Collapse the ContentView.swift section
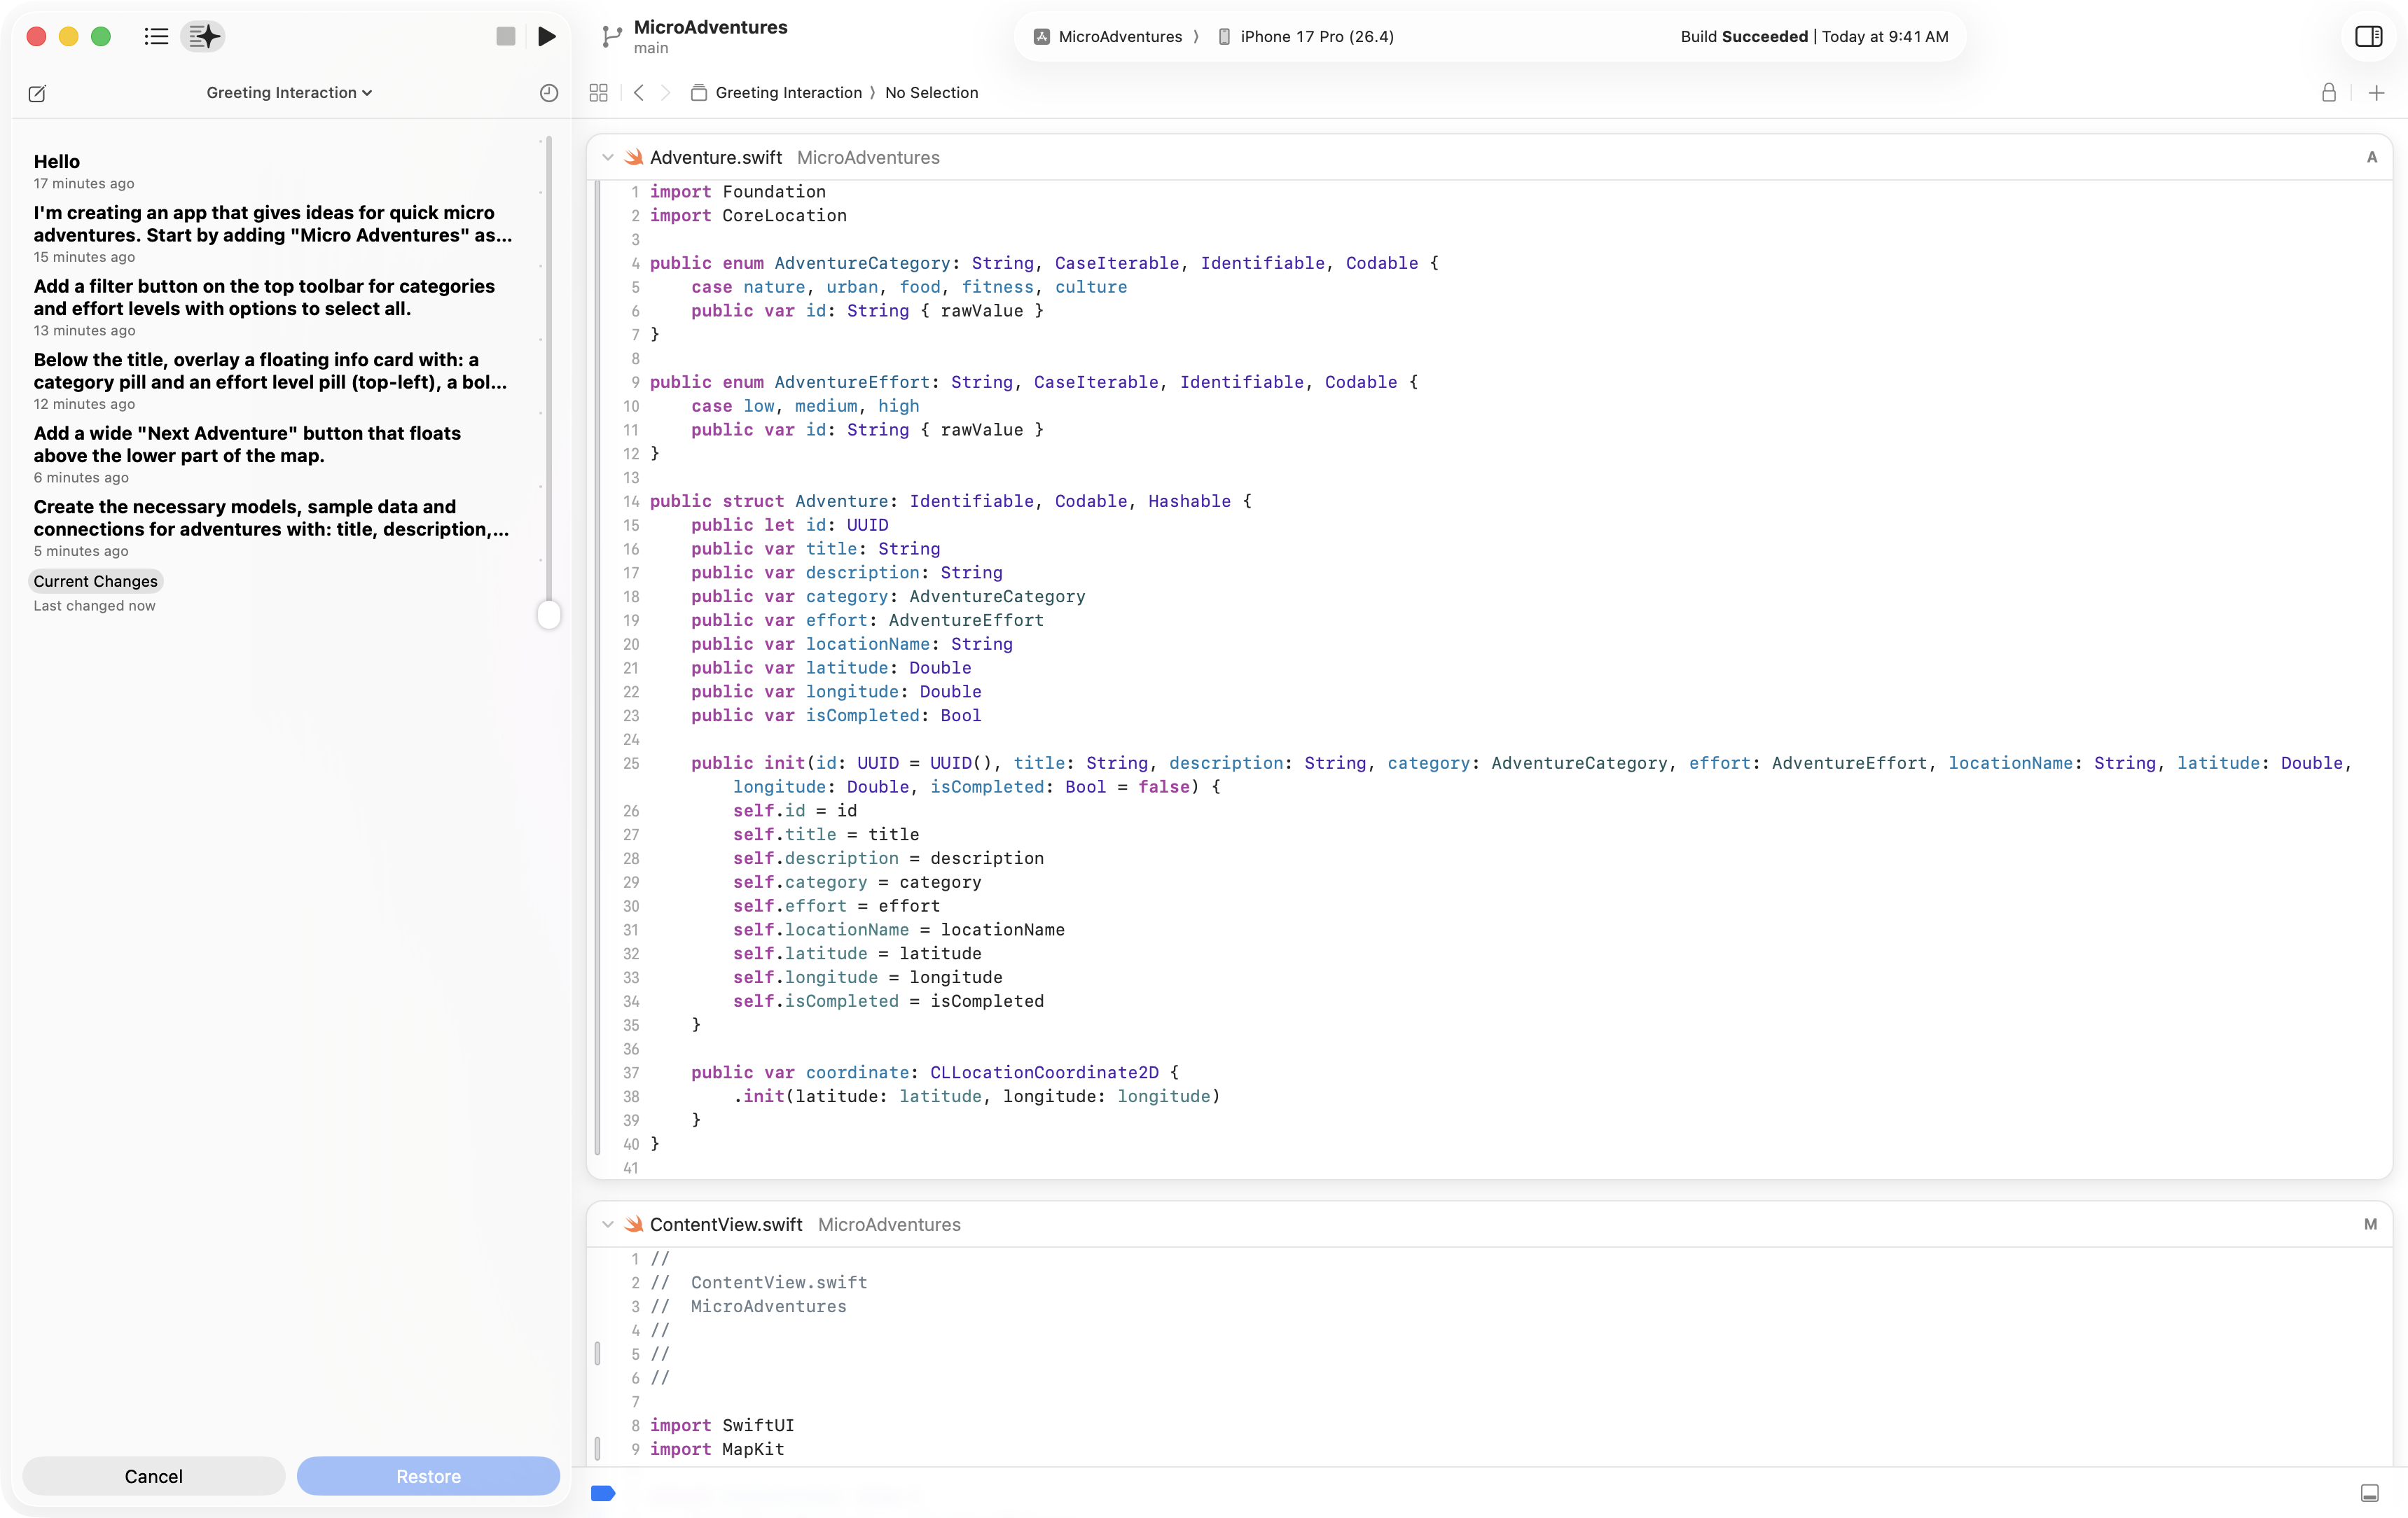Image resolution: width=2408 pixels, height=1518 pixels. (x=608, y=1225)
